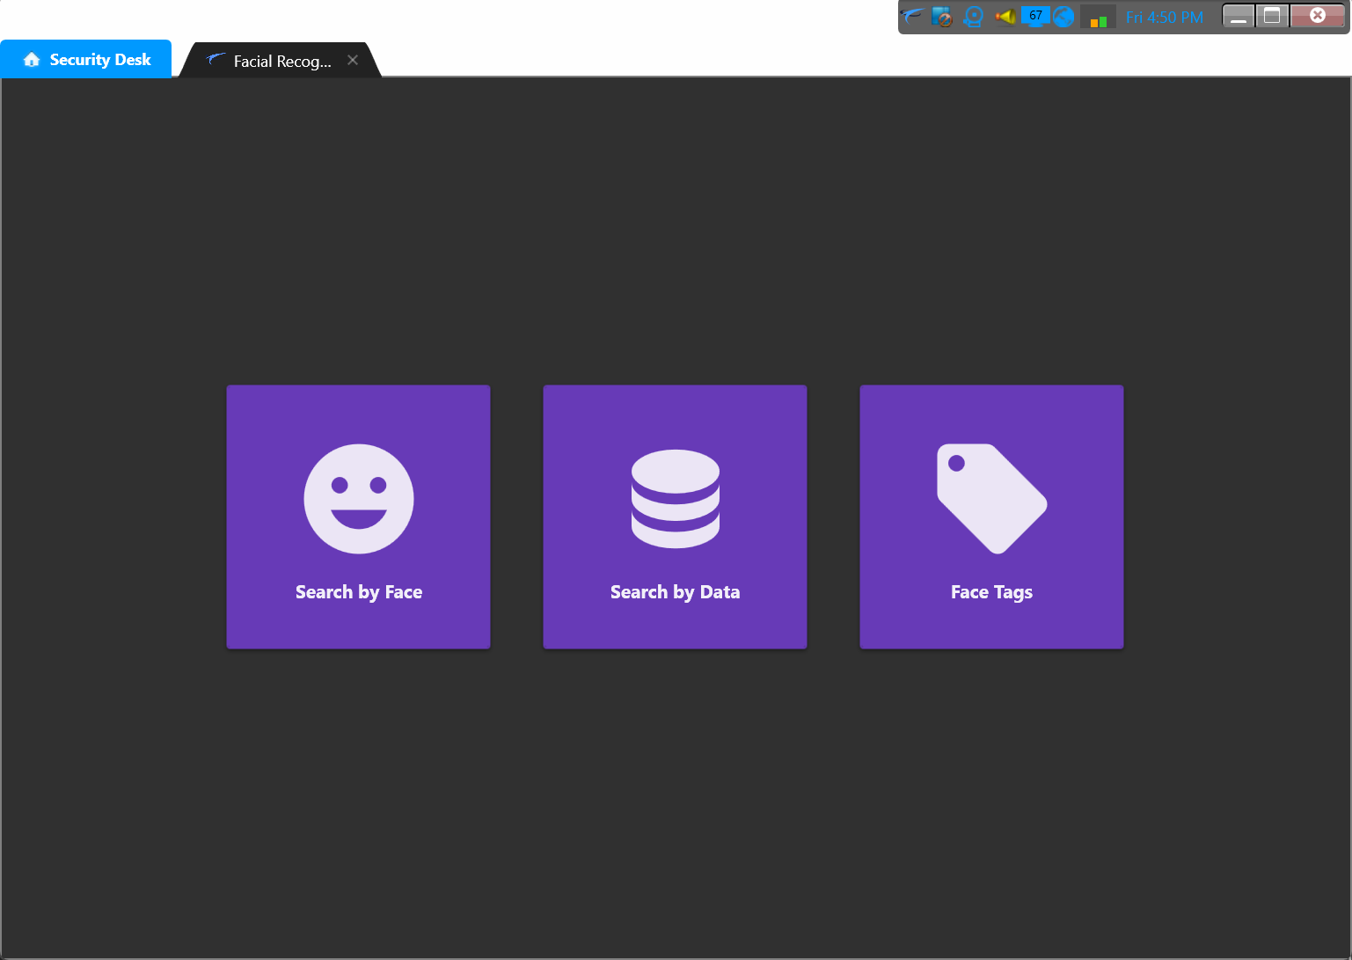Open the Face Tags tile
The width and height of the screenshot is (1352, 960).
pos(991,517)
